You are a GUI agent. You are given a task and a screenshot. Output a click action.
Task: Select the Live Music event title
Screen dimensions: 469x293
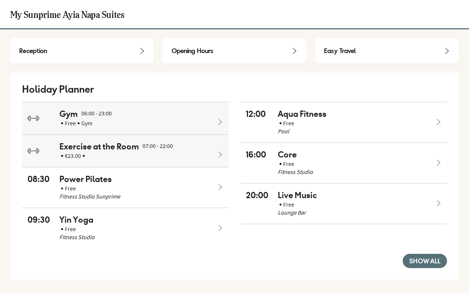coord(297,195)
